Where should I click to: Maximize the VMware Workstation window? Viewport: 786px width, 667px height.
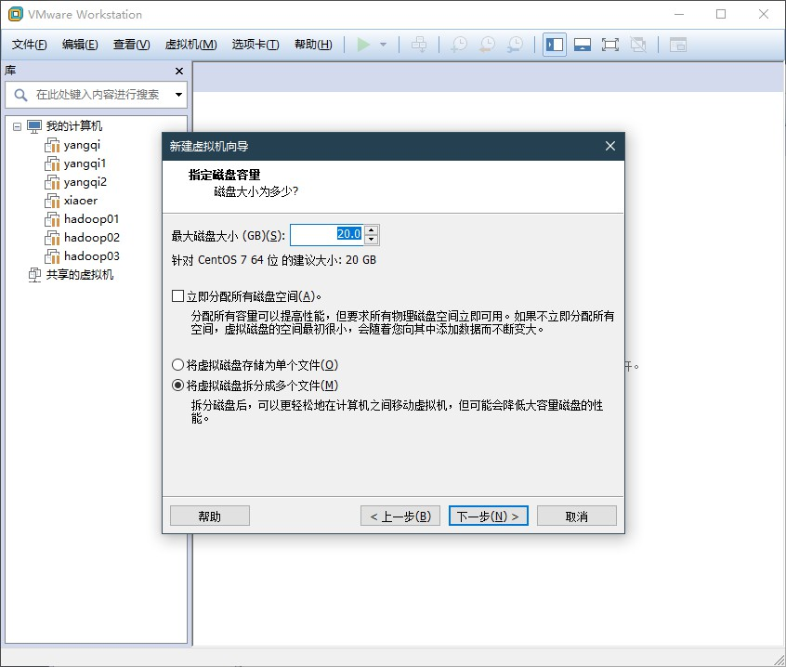pos(721,14)
